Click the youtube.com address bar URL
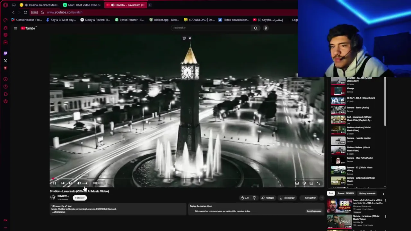The width and height of the screenshot is (411, 231). 65,12
